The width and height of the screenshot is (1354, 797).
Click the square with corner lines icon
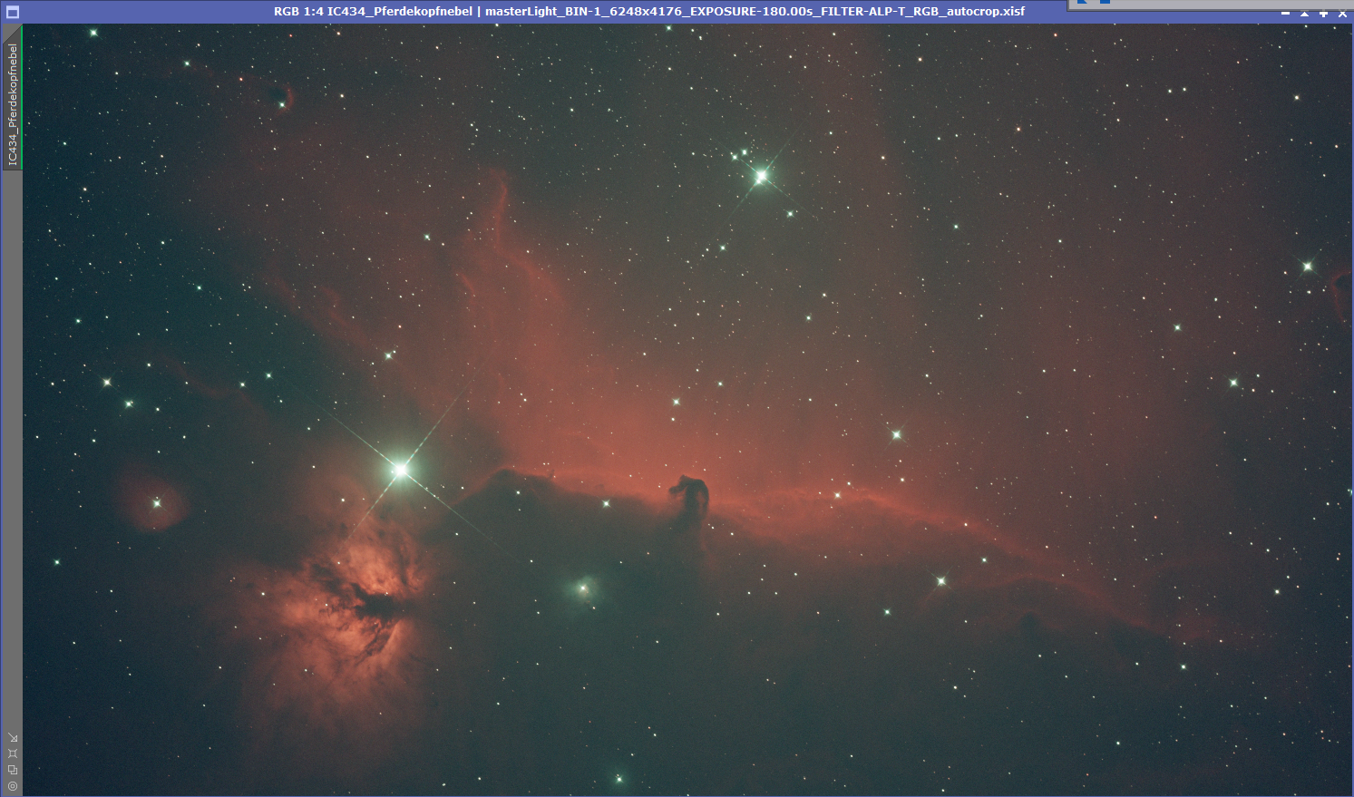pyautogui.click(x=12, y=753)
